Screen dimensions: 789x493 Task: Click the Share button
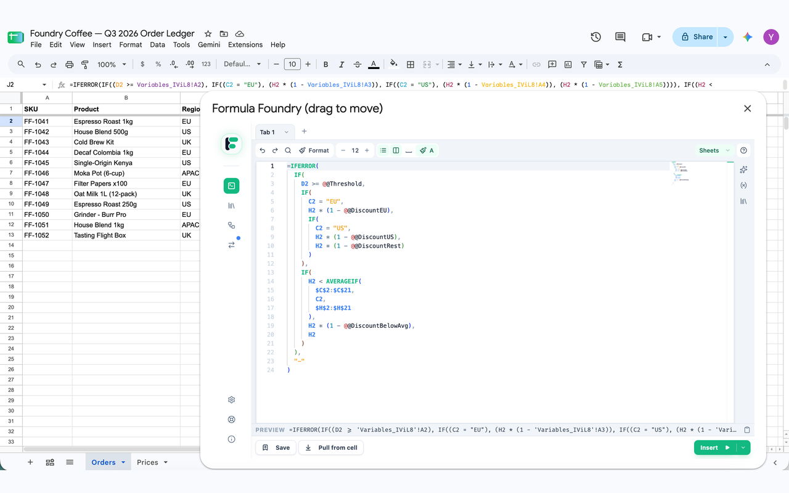click(695, 37)
